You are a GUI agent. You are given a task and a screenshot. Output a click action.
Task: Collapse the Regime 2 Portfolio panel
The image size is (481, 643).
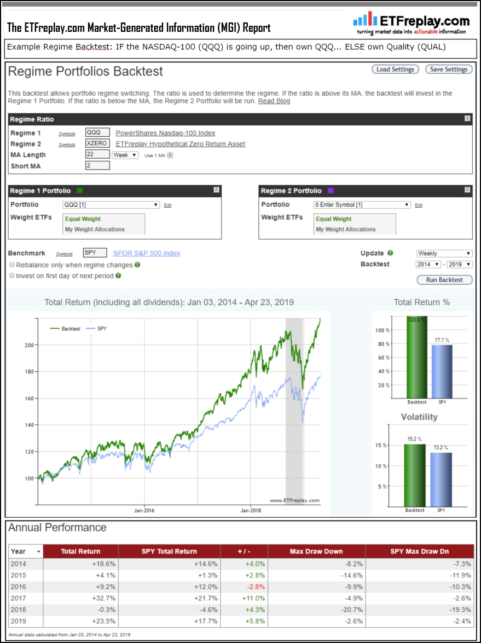tap(467, 190)
